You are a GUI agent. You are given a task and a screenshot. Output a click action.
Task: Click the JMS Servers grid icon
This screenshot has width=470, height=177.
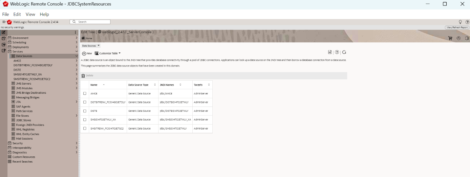coord(13,84)
